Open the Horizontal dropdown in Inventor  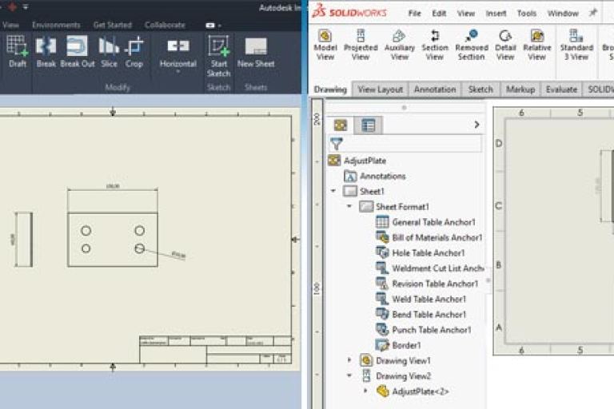(x=177, y=72)
